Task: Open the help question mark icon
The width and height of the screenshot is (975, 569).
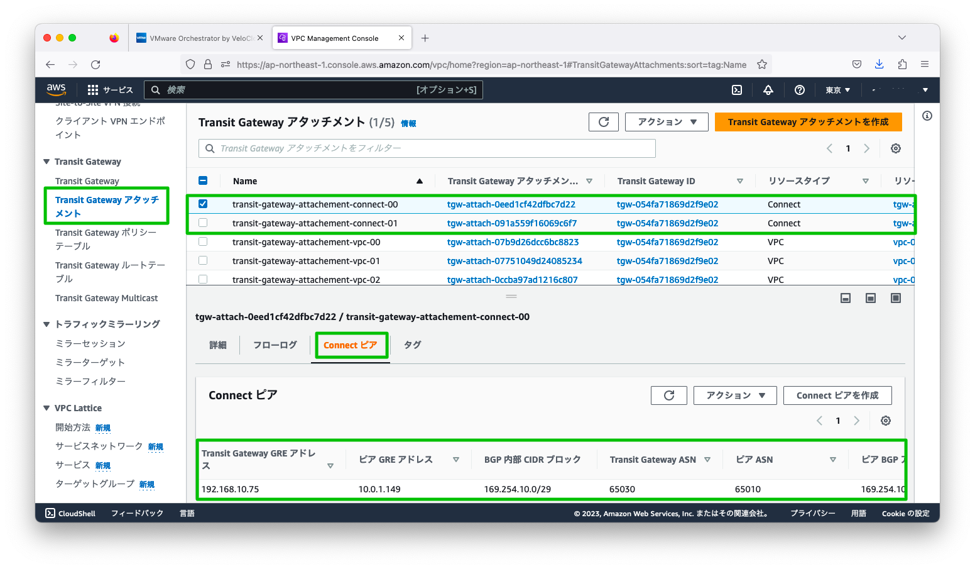Action: tap(799, 90)
